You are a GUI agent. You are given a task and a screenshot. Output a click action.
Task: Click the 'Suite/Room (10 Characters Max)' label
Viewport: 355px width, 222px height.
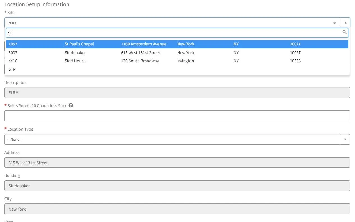click(37, 106)
